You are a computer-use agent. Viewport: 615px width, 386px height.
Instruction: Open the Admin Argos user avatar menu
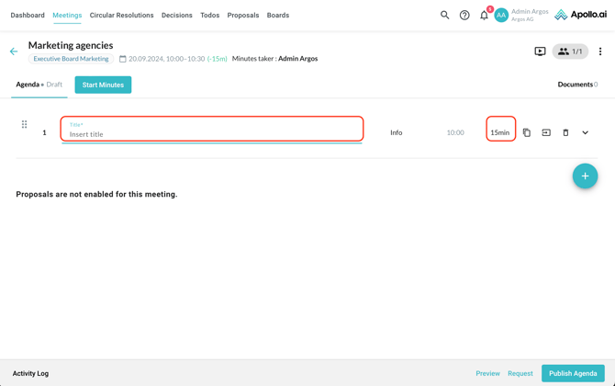click(x=501, y=15)
